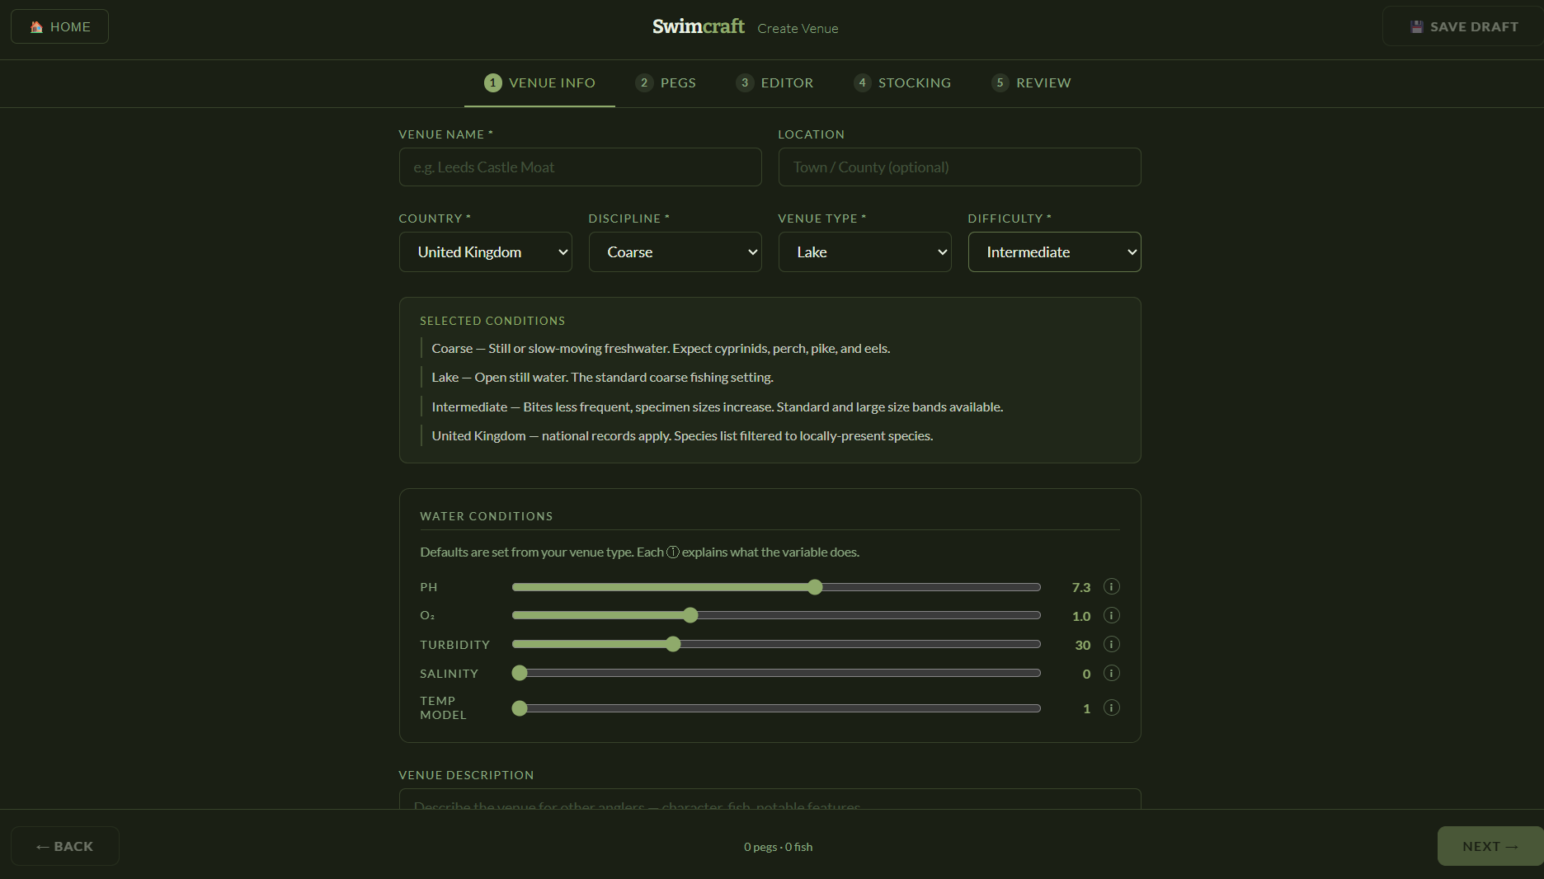Show the Salinity info tooltip icon
1544x879 pixels.
(1111, 674)
